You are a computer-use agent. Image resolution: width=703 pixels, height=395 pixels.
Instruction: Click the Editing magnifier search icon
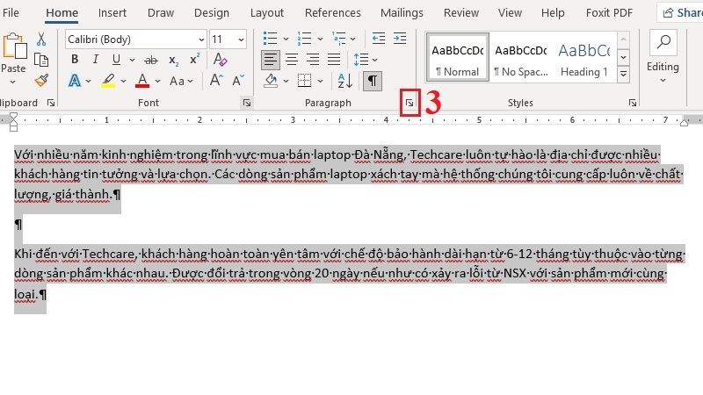(663, 42)
